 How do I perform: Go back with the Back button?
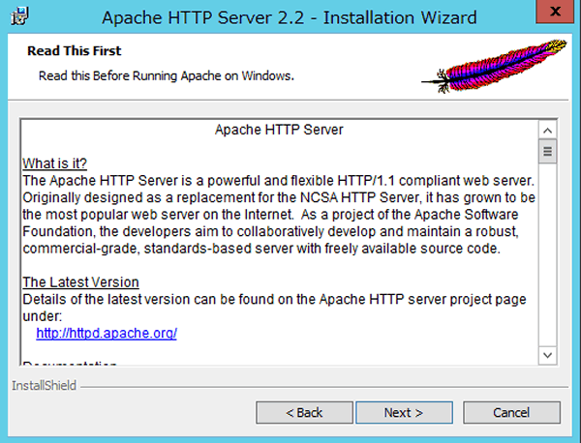(304, 412)
